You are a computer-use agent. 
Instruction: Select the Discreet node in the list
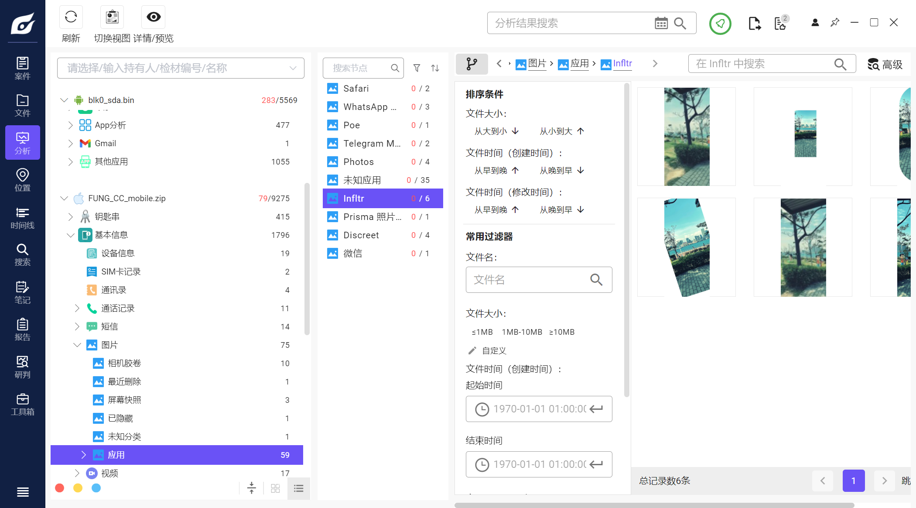click(361, 235)
